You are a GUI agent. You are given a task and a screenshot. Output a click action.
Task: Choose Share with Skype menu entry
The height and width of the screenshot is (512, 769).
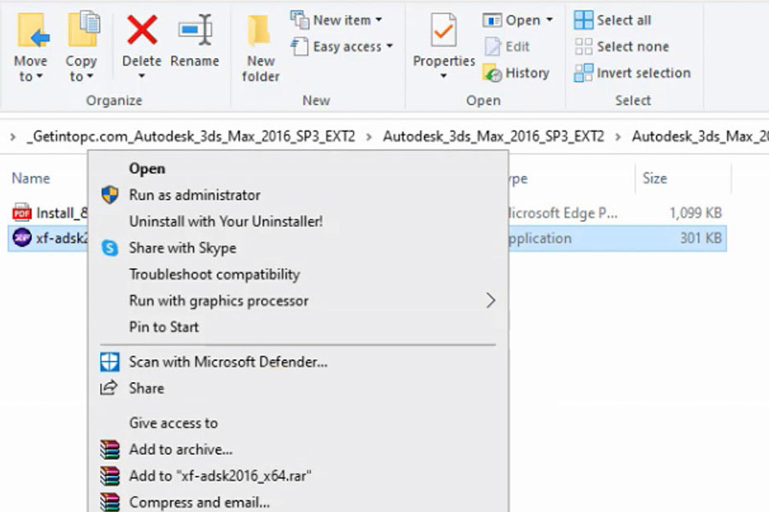point(298,248)
